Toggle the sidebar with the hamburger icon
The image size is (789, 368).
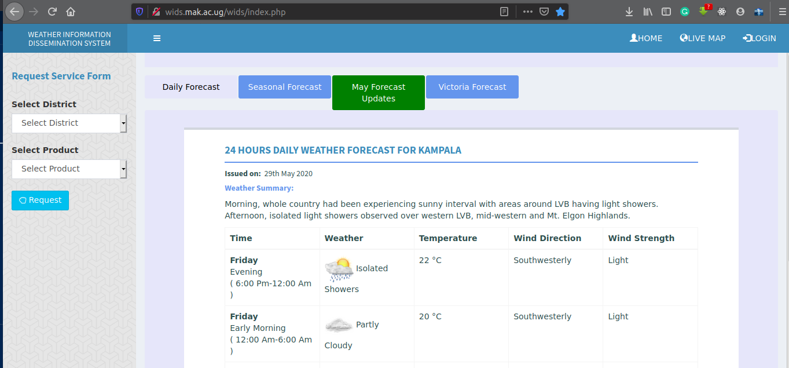click(x=157, y=38)
